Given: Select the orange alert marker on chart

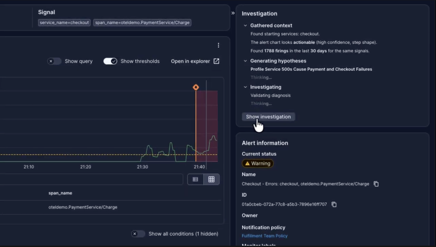Looking at the screenshot, I should tap(196, 87).
